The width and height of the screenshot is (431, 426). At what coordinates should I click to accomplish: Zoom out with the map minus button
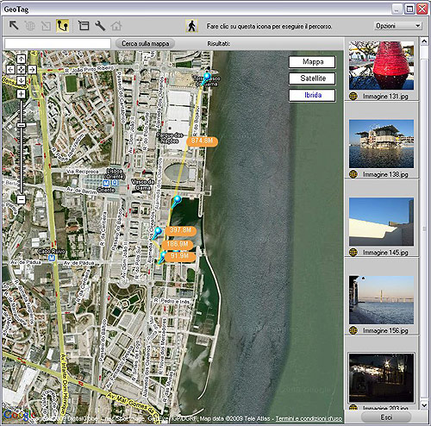pos(21,199)
